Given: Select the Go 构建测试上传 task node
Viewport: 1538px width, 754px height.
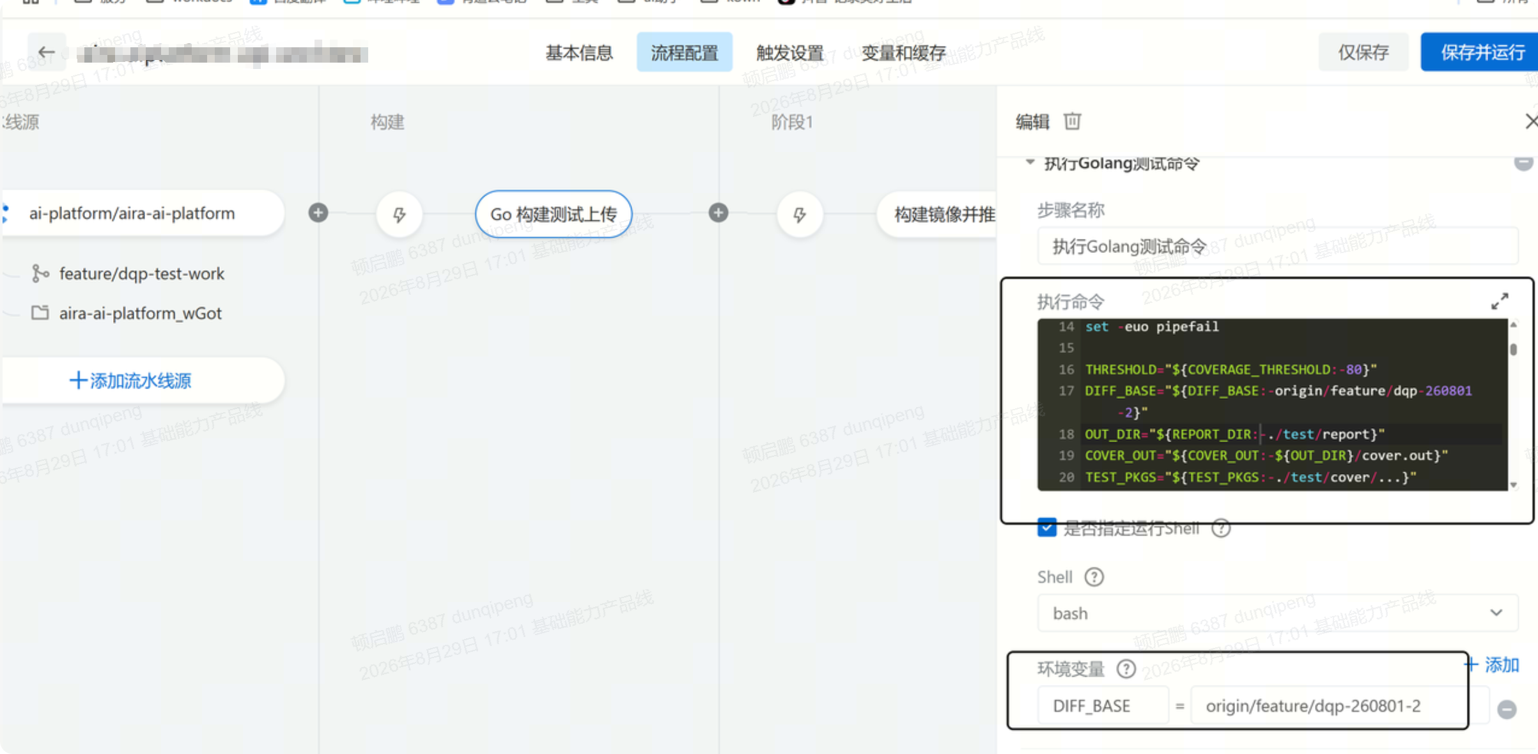Looking at the screenshot, I should tap(554, 214).
